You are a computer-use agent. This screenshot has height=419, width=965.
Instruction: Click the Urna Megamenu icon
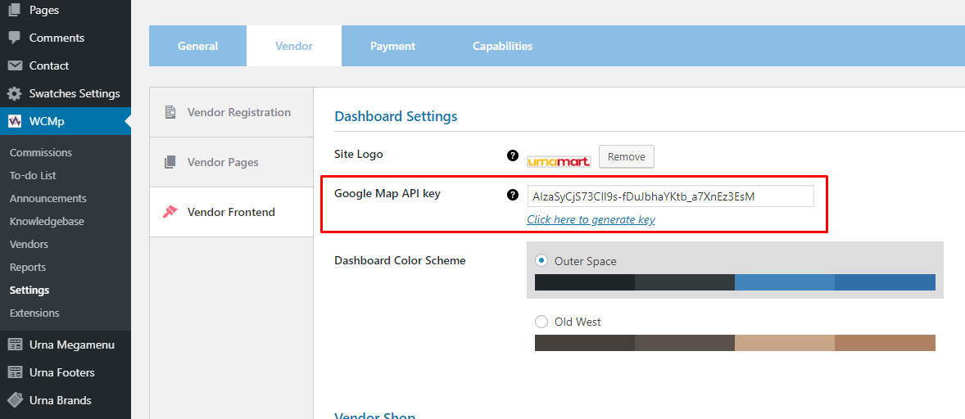point(15,345)
